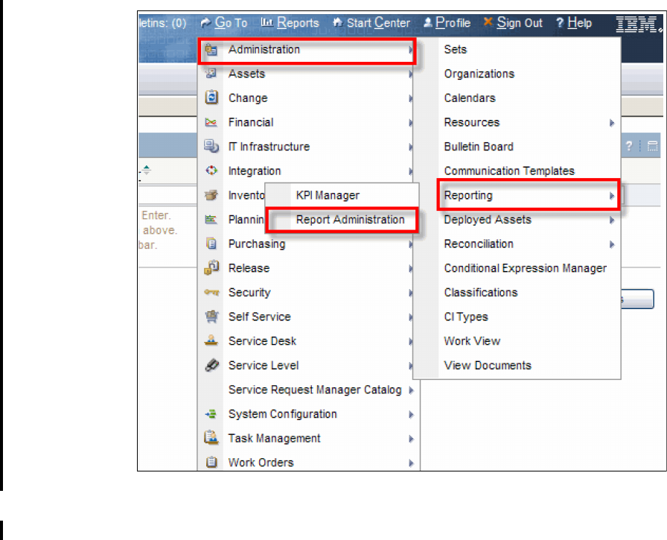Click the Go To arrow icon
Screen dimensions: 667x540
206,22
